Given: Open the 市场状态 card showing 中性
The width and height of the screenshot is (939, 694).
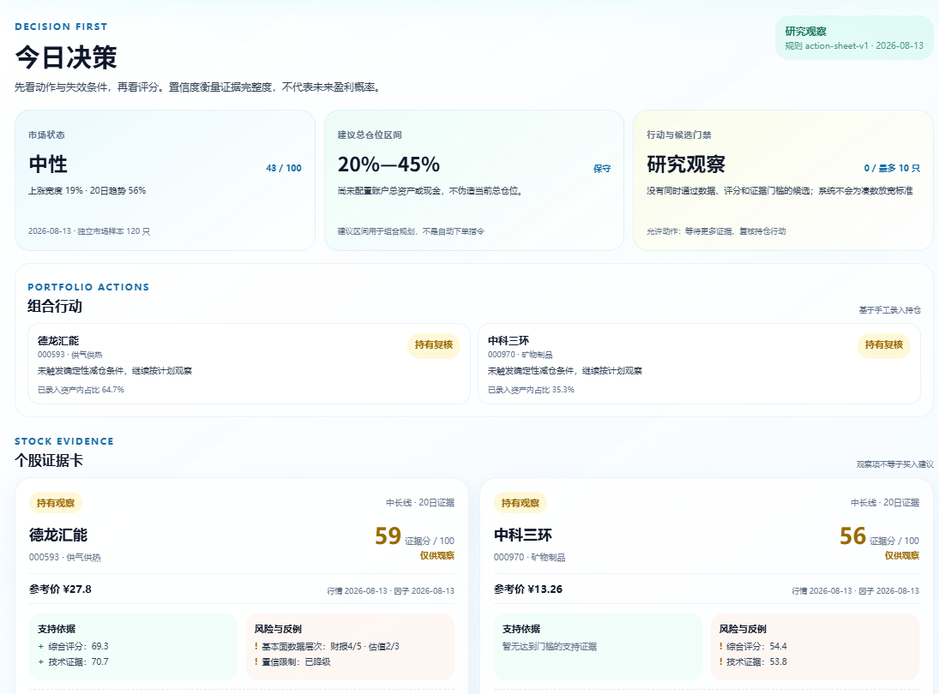Looking at the screenshot, I should click(165, 180).
